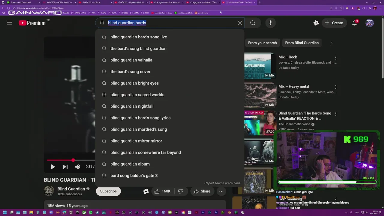Image resolution: width=384 pixels, height=216 pixels.
Task: Open the account avatar menu
Action: (x=370, y=23)
